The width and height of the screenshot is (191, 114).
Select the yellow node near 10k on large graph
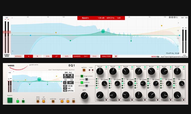162,26
